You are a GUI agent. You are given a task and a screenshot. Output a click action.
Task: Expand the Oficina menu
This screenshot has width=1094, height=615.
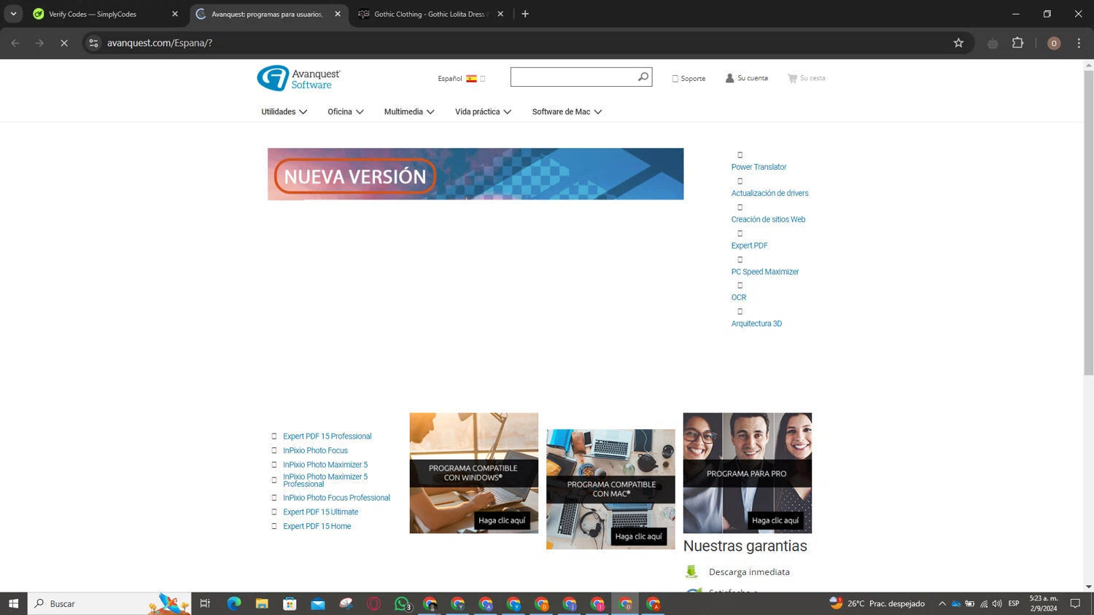346,111
